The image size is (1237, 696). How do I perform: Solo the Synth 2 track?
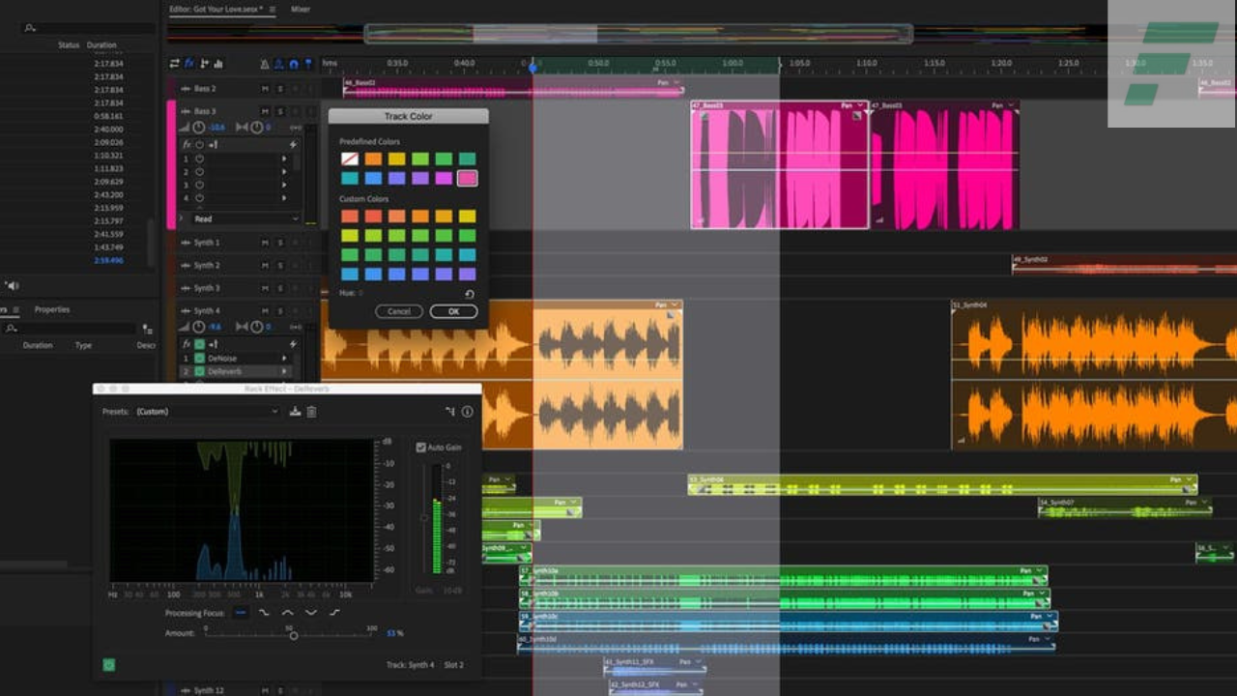pos(280,265)
